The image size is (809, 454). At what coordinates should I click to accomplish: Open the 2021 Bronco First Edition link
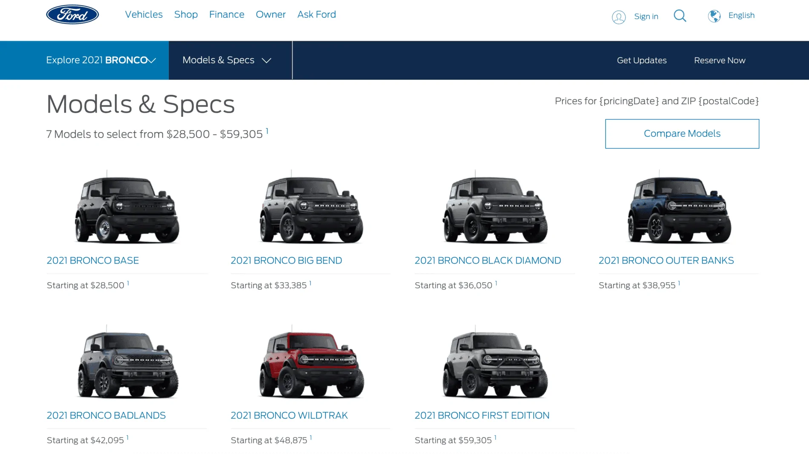482,415
